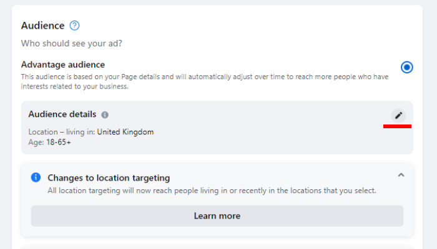
Task: Click the United Kingdom location value
Action: (125, 132)
